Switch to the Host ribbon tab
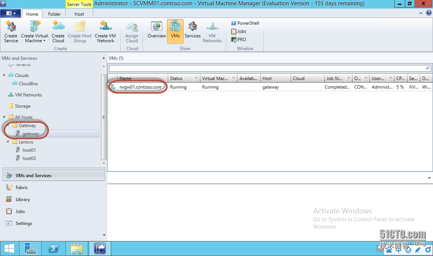 (79, 14)
